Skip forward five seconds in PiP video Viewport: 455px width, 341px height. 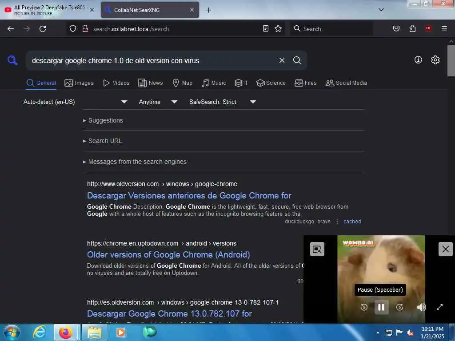399,307
